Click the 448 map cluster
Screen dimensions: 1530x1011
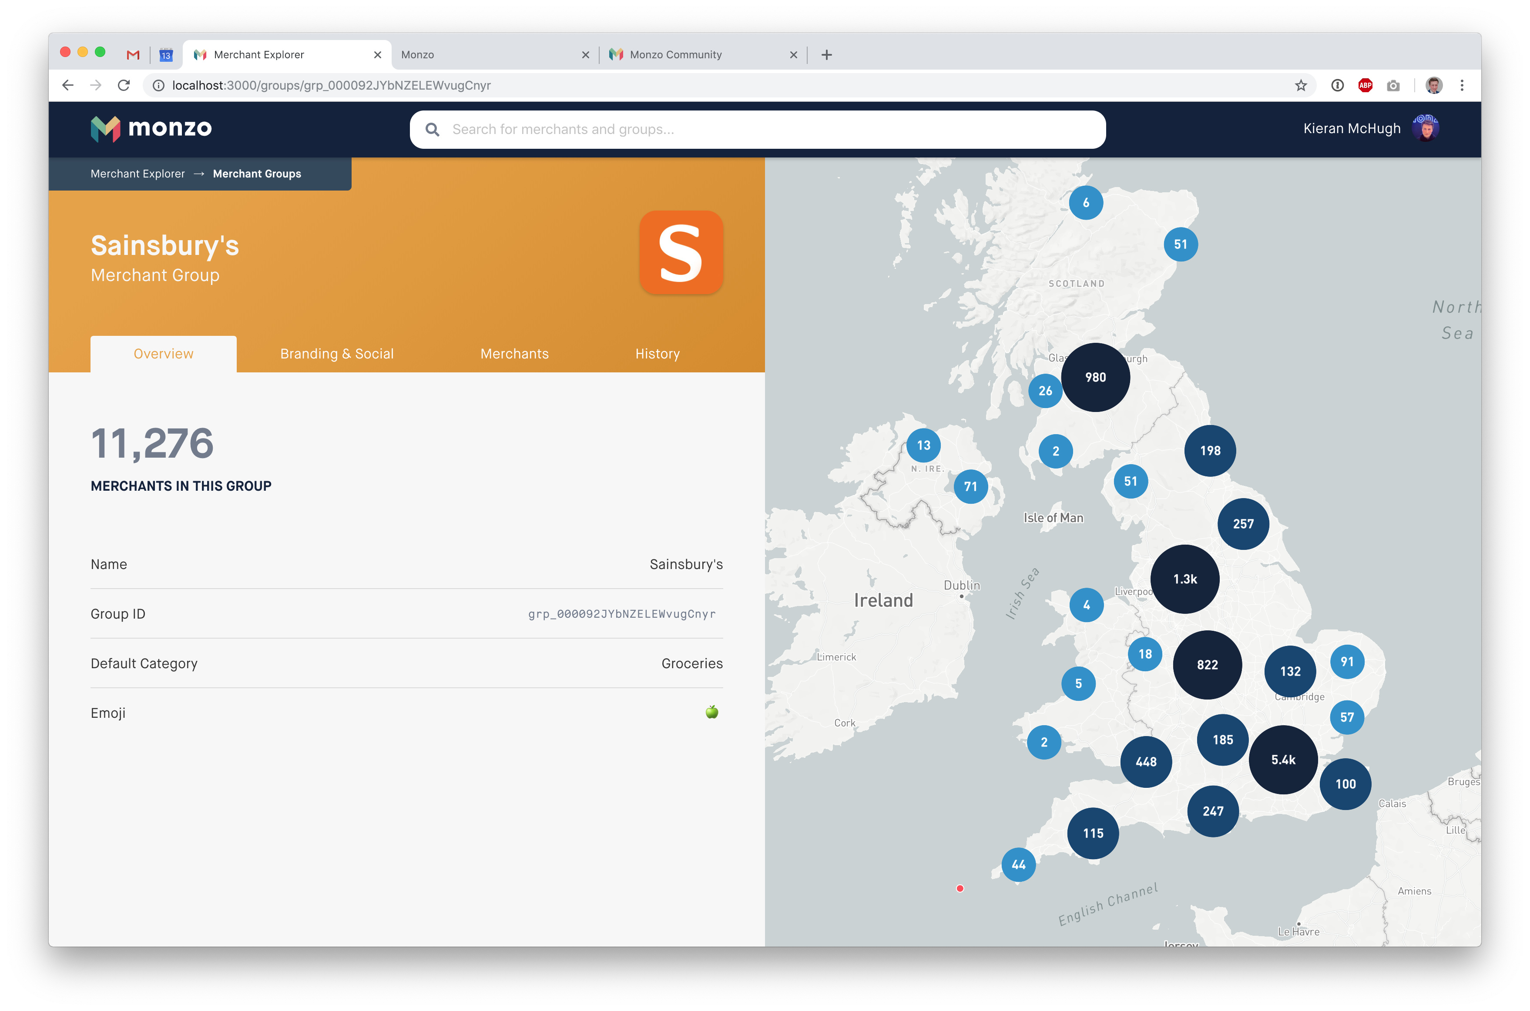1146,761
